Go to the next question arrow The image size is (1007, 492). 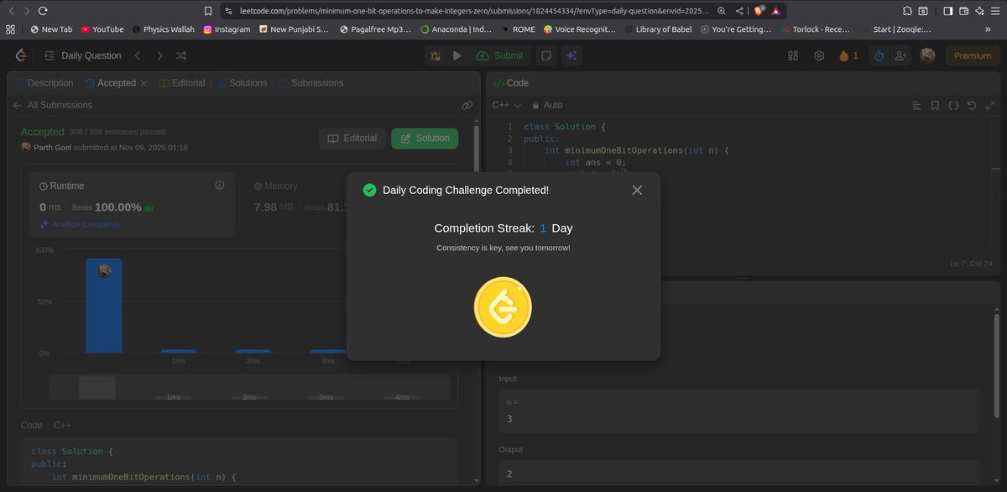(159, 55)
